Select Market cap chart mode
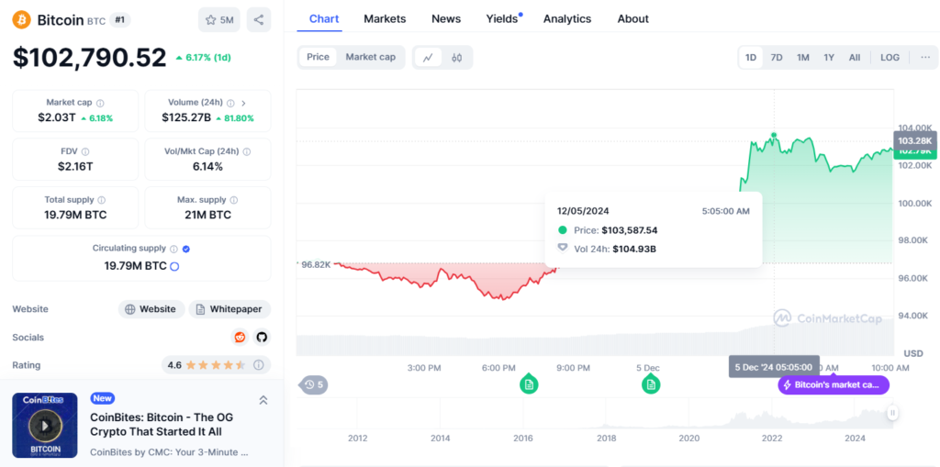The width and height of the screenshot is (940, 467). pos(371,57)
